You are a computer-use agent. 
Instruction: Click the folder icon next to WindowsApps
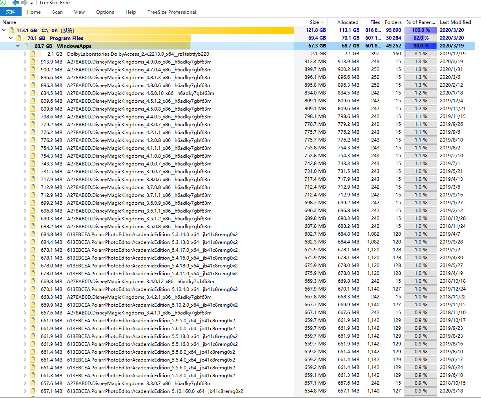point(25,46)
